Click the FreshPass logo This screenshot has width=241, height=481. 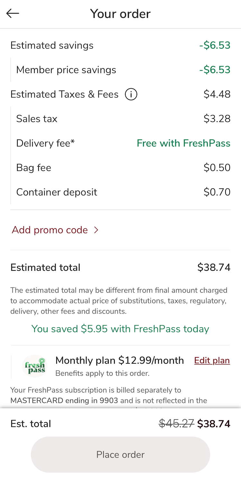pyautogui.click(x=35, y=366)
